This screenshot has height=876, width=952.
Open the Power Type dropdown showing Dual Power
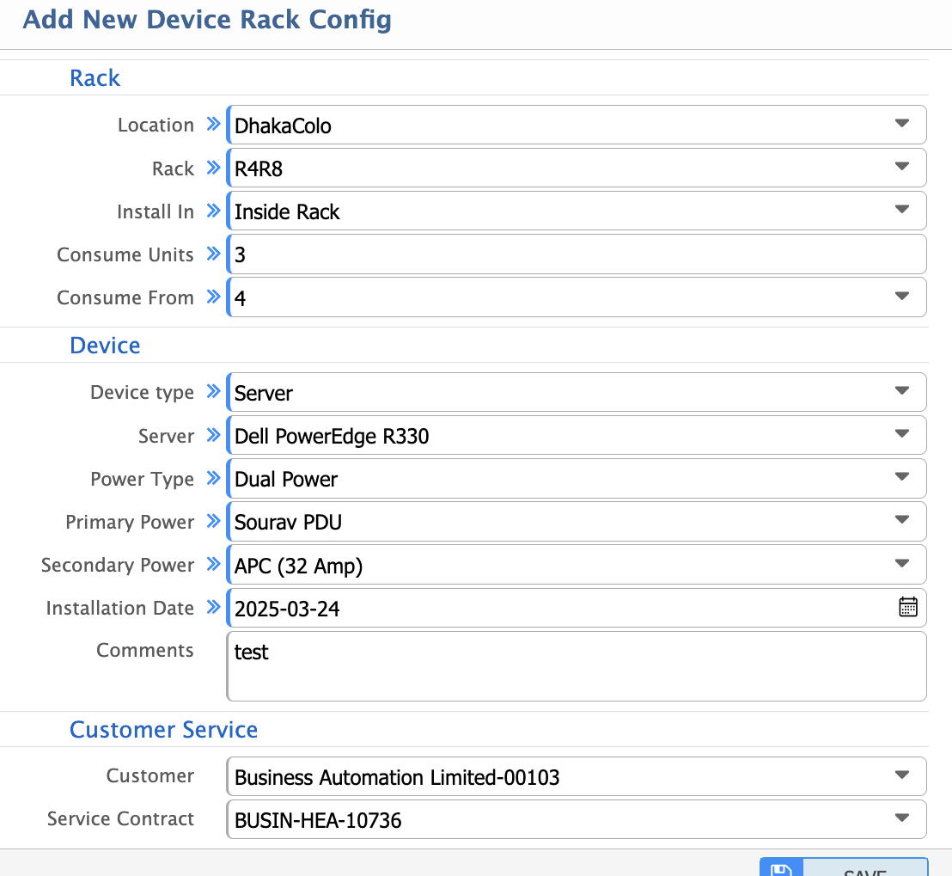pos(902,477)
